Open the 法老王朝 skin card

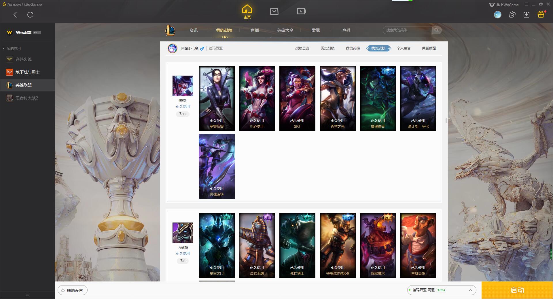point(257,245)
